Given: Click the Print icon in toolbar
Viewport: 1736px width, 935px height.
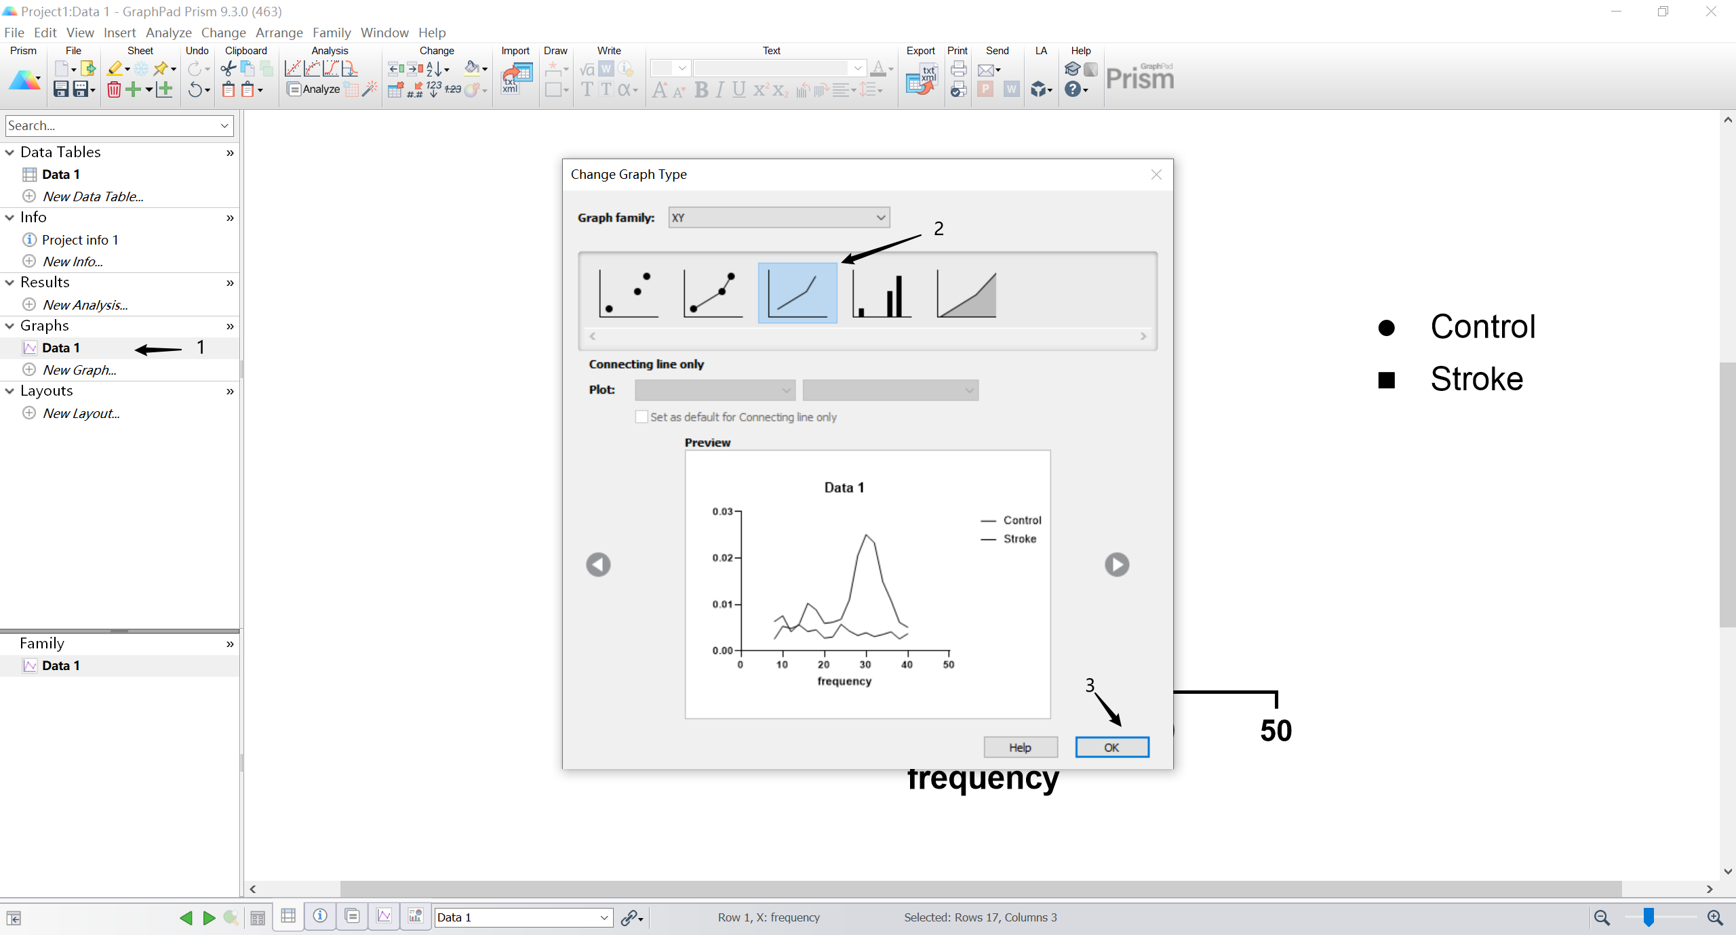Looking at the screenshot, I should pyautogui.click(x=958, y=68).
